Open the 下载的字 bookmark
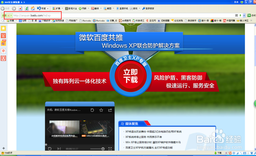 click(x=45, y=21)
